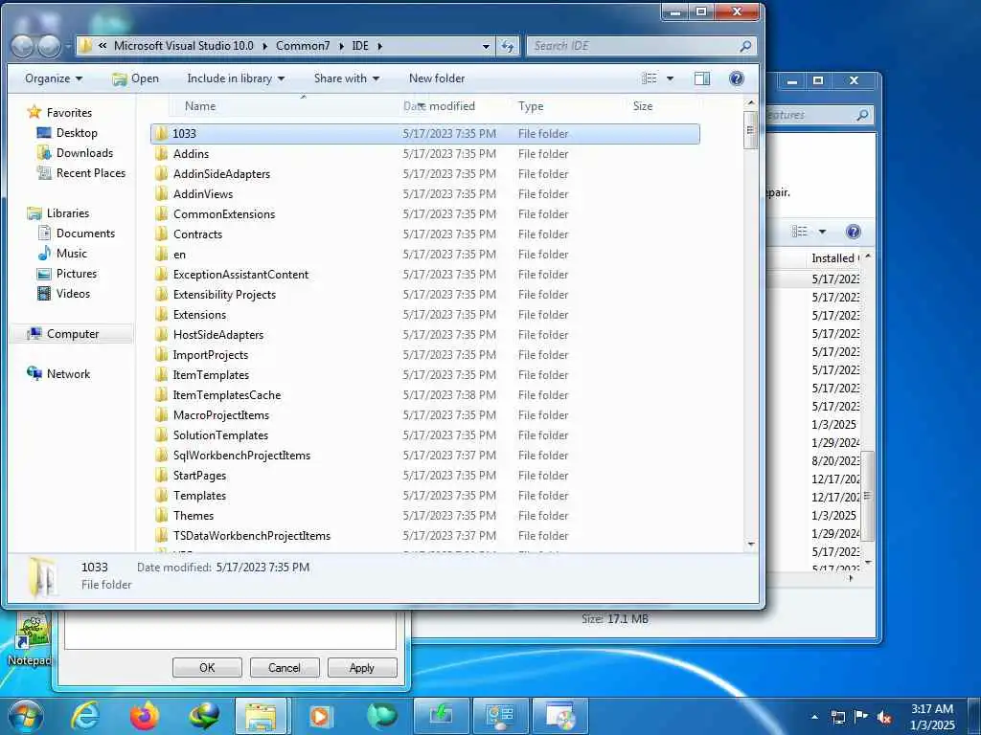981x735 pixels.
Task: Toggle the preview pane icon
Action: click(x=702, y=78)
